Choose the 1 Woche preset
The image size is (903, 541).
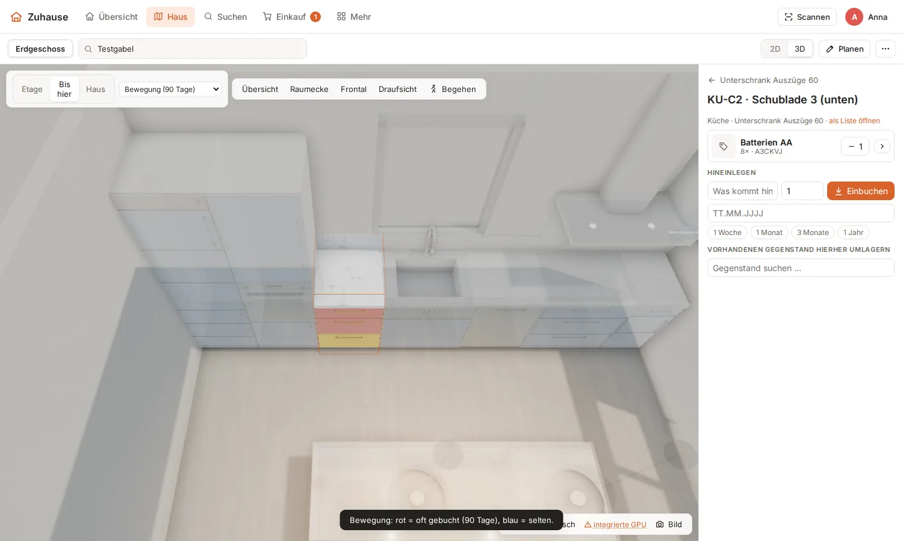pyautogui.click(x=727, y=233)
